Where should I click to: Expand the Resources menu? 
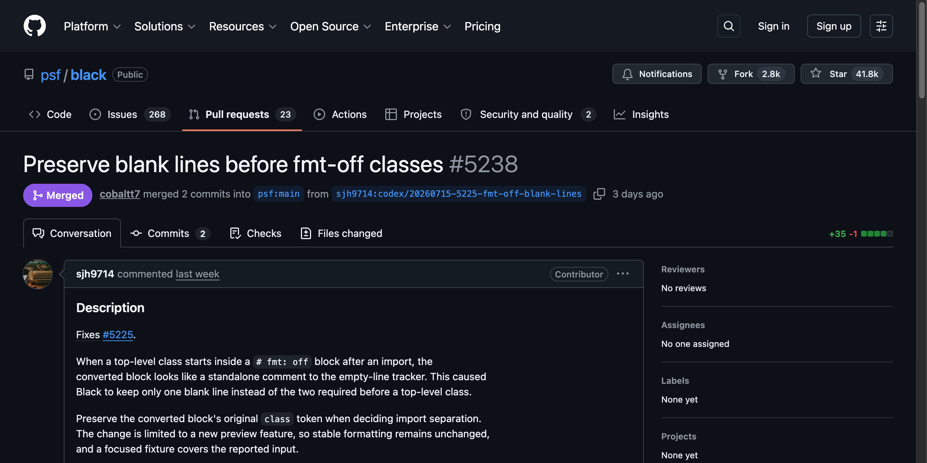click(x=243, y=26)
